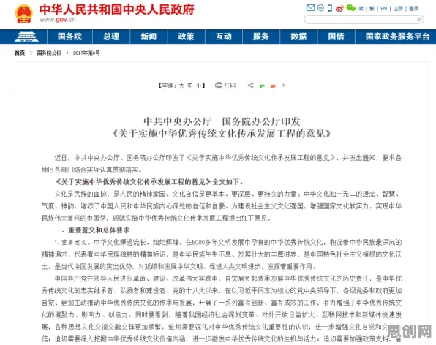436x345 pixels.
Task: Click the 打印 print text
Action: (x=230, y=86)
